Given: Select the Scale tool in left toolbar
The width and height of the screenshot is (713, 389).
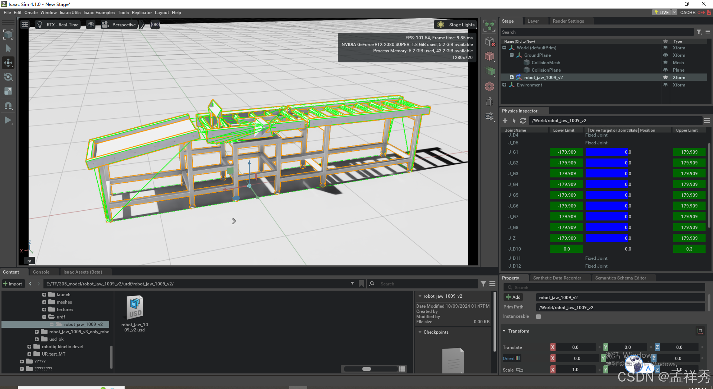Looking at the screenshot, I should coord(8,91).
